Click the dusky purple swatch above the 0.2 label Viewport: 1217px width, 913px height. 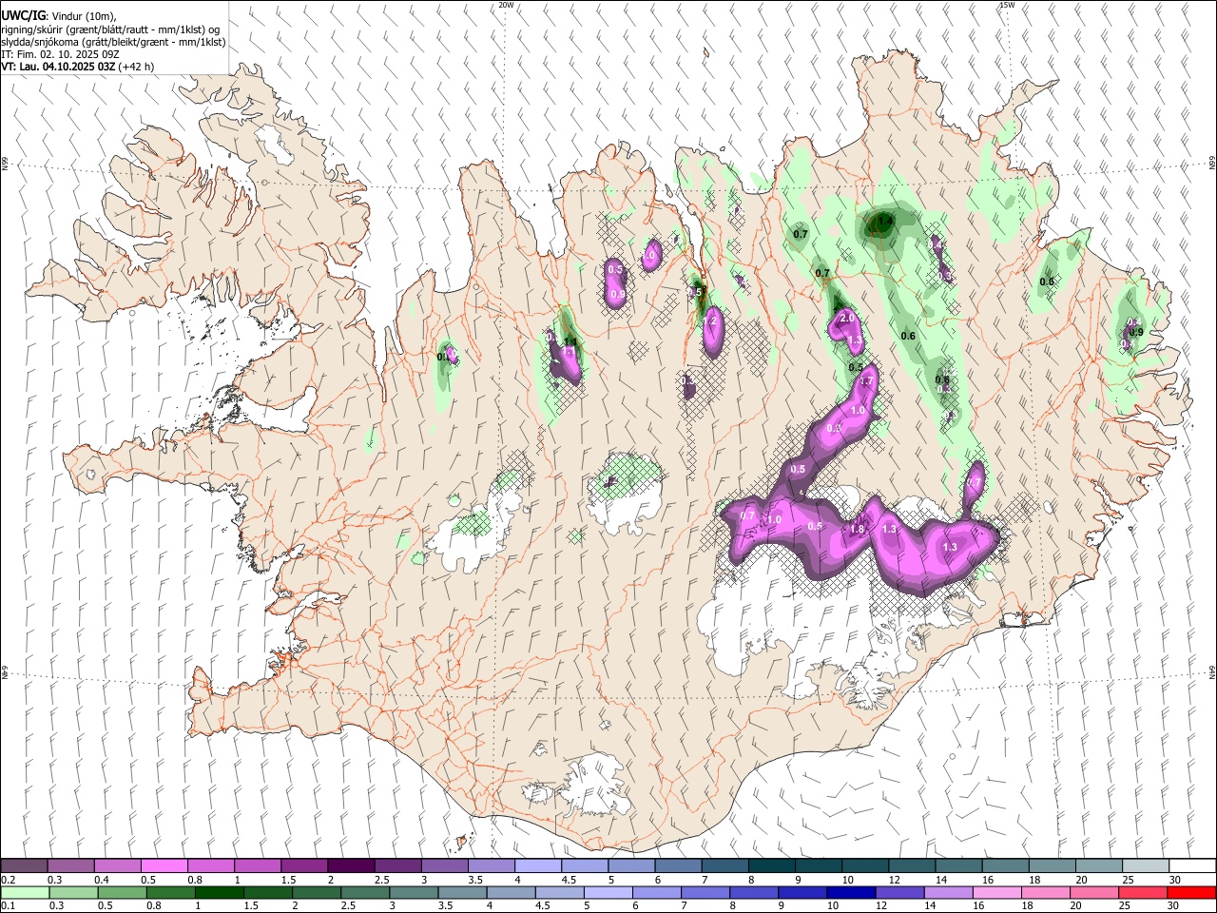coord(24,866)
